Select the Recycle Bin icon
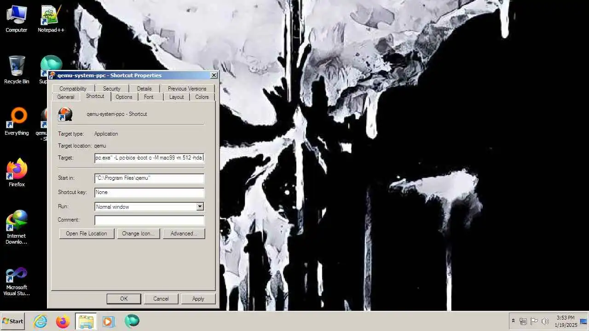The height and width of the screenshot is (331, 589). 17,70
